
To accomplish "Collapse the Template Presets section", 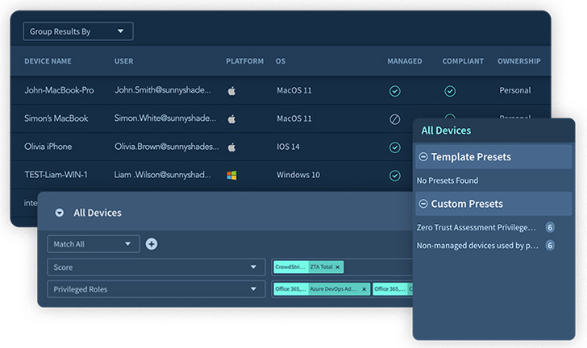I will [x=423, y=157].
